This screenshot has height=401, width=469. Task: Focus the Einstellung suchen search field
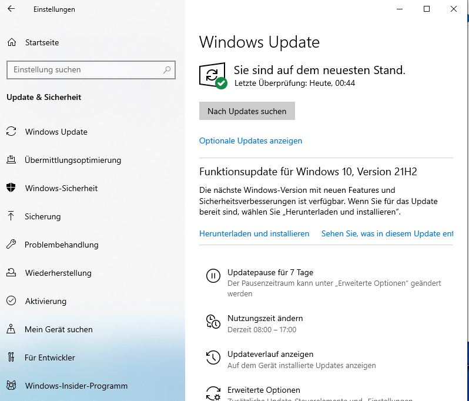pos(91,70)
